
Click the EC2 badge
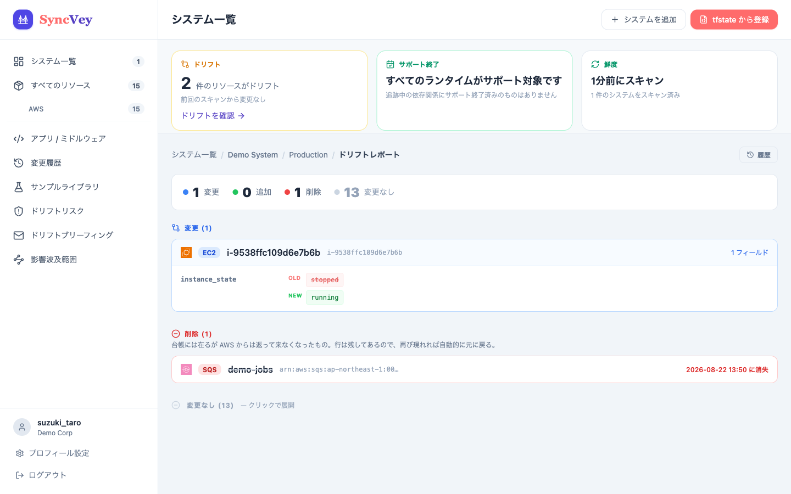click(x=209, y=252)
